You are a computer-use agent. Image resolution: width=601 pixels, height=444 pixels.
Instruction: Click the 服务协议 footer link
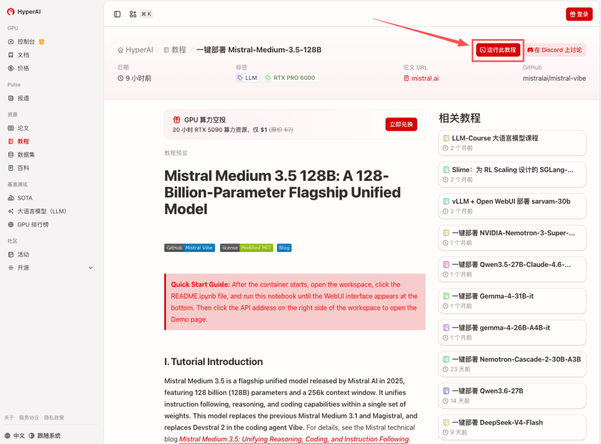pos(29,417)
